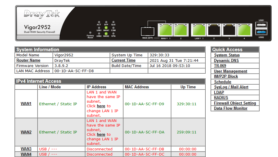Click the Quick Access header
Screen dimensions: 278x157
pyautogui.click(x=235, y=49)
